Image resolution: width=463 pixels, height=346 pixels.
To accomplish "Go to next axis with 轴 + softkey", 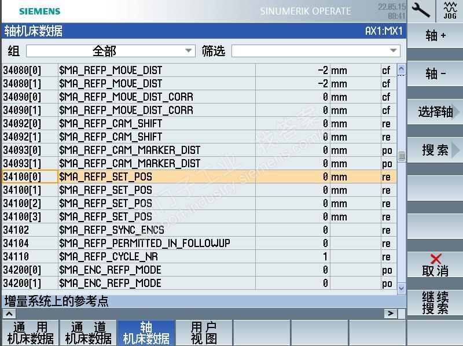I will [x=435, y=36].
